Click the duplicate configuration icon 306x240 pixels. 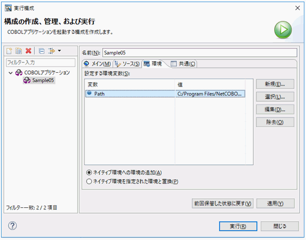click(19, 51)
